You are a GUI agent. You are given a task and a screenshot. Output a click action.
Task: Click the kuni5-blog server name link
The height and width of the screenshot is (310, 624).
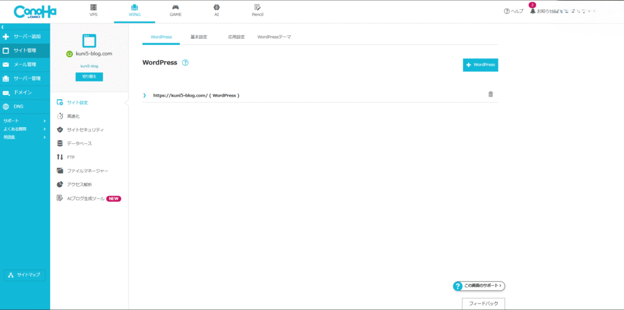[89, 66]
